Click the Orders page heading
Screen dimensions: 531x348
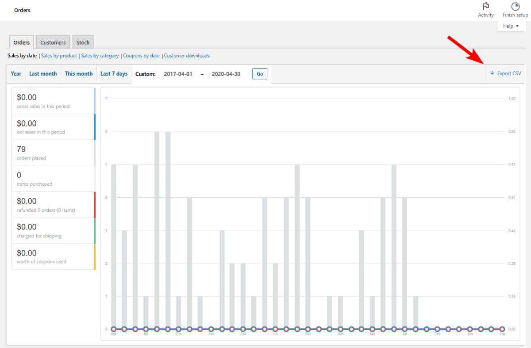tap(22, 10)
